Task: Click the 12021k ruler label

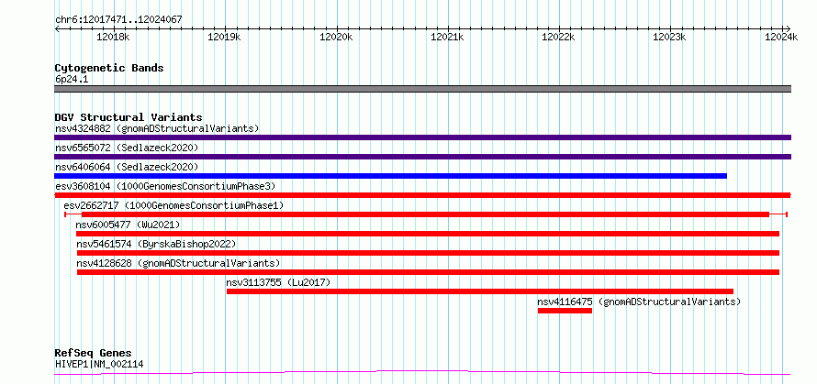Action: pos(448,37)
